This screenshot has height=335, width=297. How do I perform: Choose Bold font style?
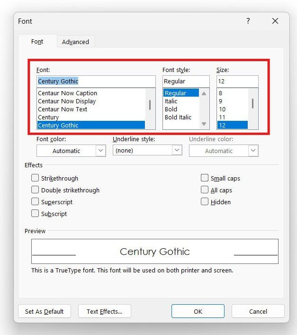[181, 109]
